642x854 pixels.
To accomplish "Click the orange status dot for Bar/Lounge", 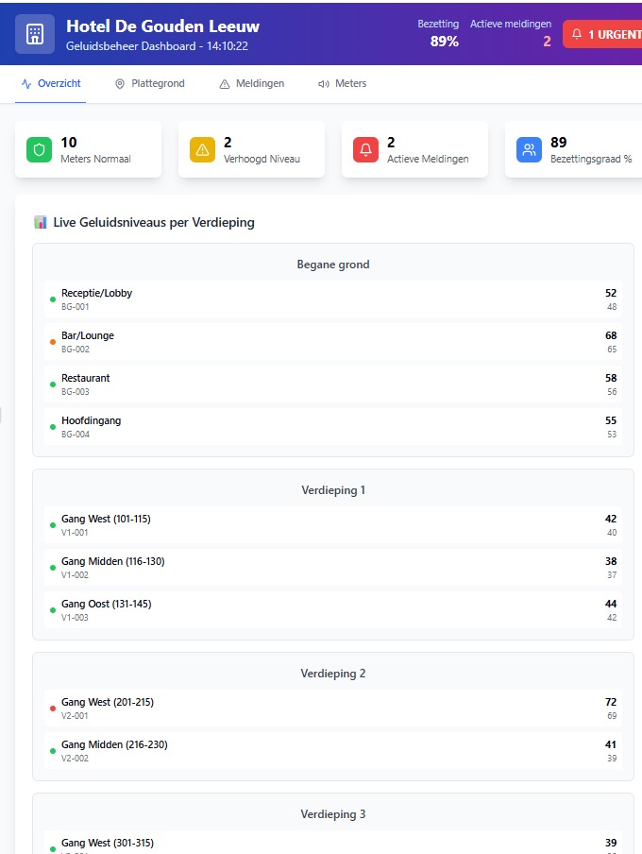I will [53, 341].
